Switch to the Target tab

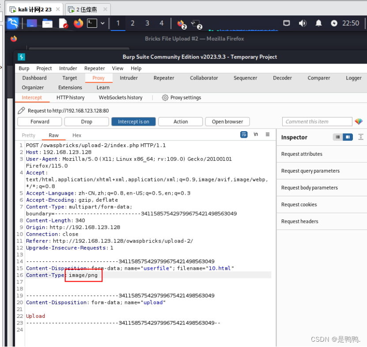pyautogui.click(x=69, y=78)
